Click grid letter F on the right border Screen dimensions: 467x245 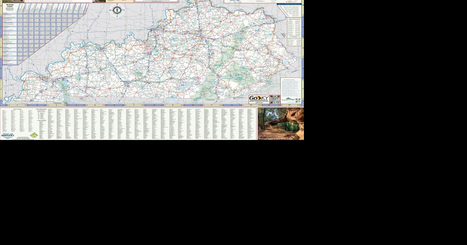303,89
